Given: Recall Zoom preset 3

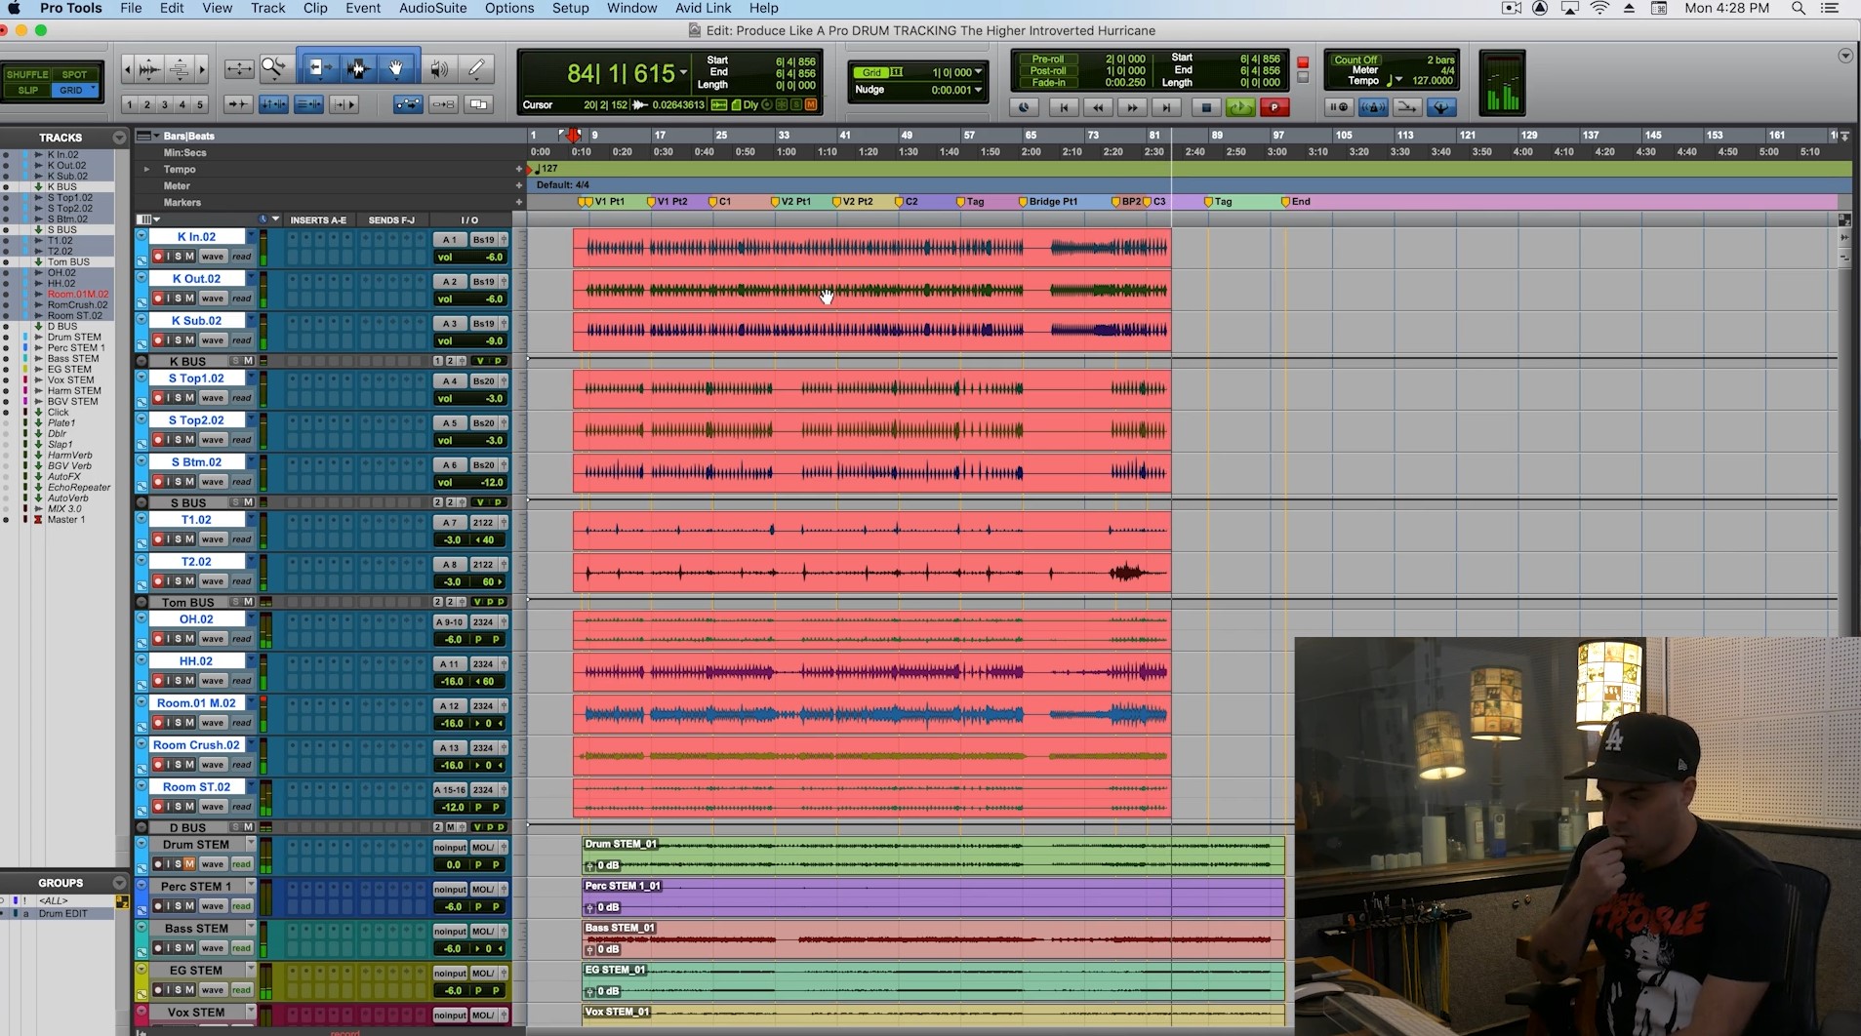Looking at the screenshot, I should tap(165, 104).
